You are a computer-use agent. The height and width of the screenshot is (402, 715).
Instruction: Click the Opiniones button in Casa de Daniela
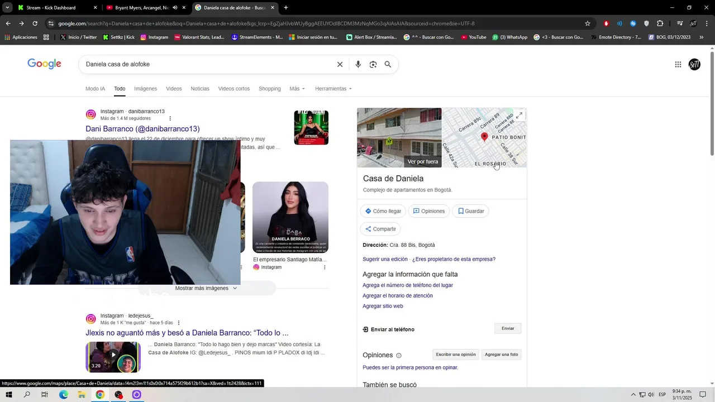pyautogui.click(x=429, y=211)
